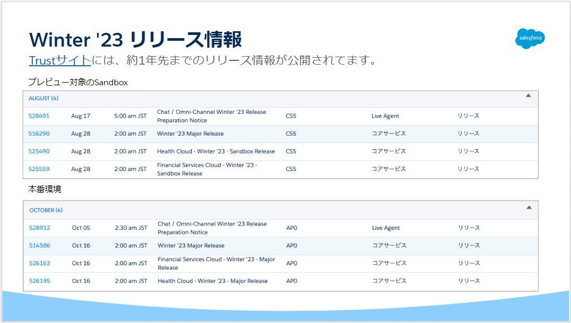The height and width of the screenshot is (323, 571).
Task: Click the OCTOBER (4) section header
Action: click(x=280, y=210)
